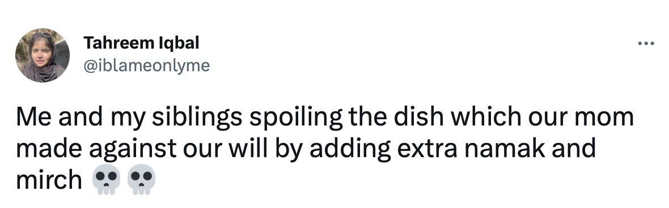Screen dimensions: 669x208
Task: Click the word "mirch" in the tweet
Action: click(x=49, y=180)
